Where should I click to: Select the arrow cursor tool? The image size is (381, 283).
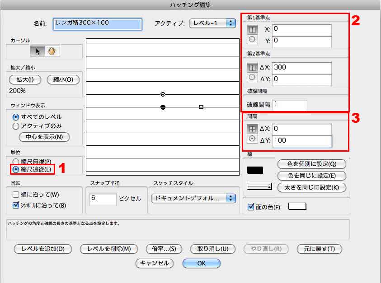38,51
